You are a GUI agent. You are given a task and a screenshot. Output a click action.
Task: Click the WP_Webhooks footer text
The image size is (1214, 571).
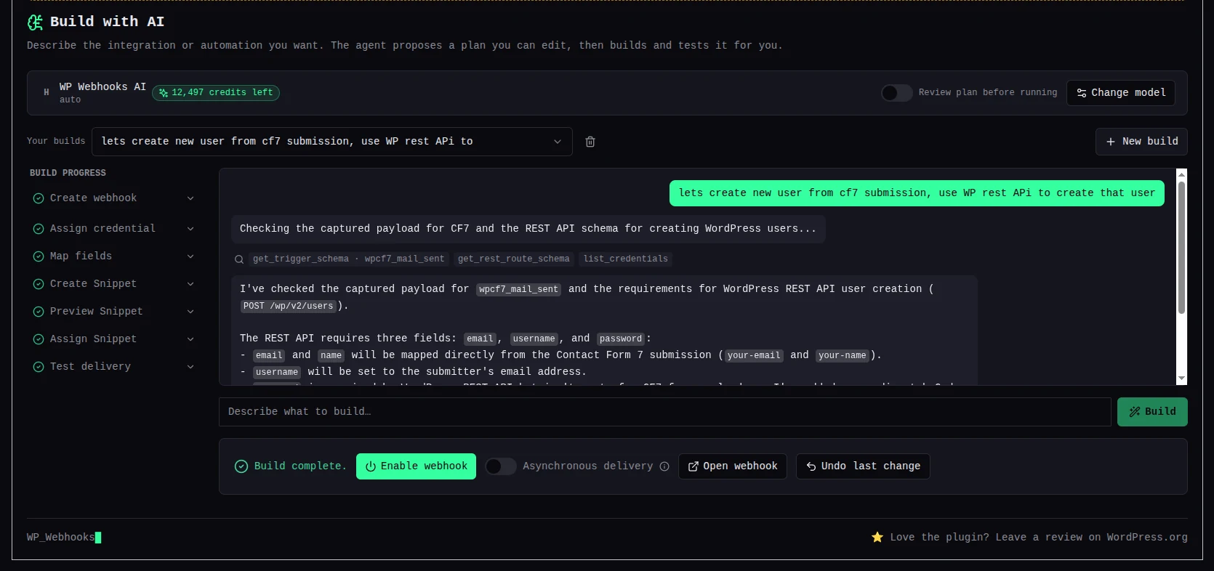coord(61,538)
